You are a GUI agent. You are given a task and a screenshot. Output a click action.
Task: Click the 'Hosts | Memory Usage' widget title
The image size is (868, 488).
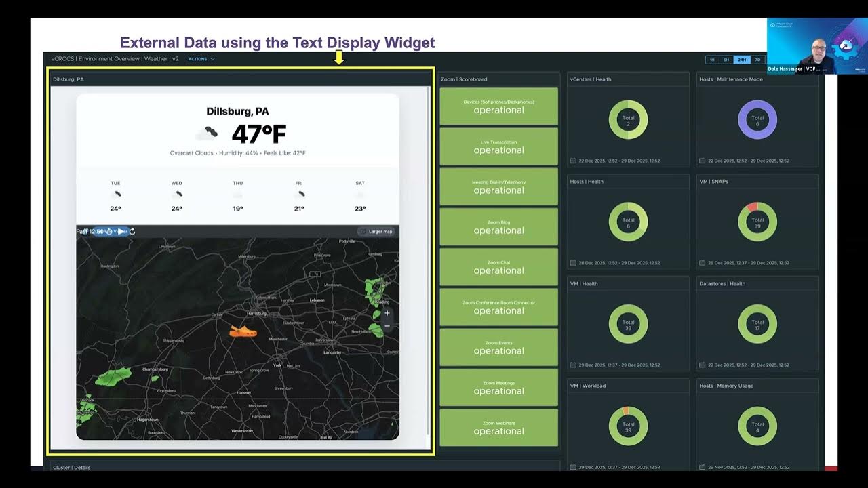(x=726, y=386)
